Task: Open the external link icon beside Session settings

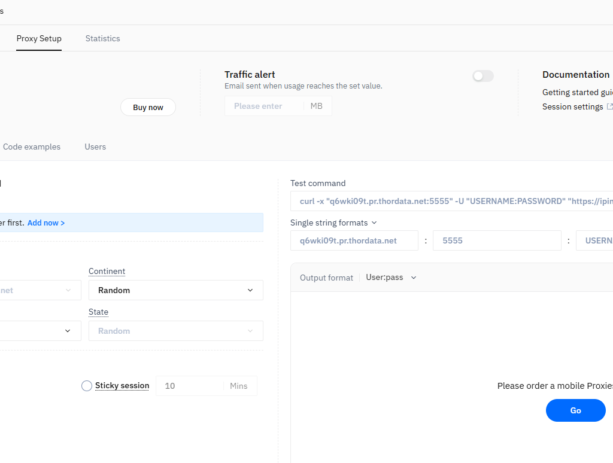Action: (x=610, y=106)
